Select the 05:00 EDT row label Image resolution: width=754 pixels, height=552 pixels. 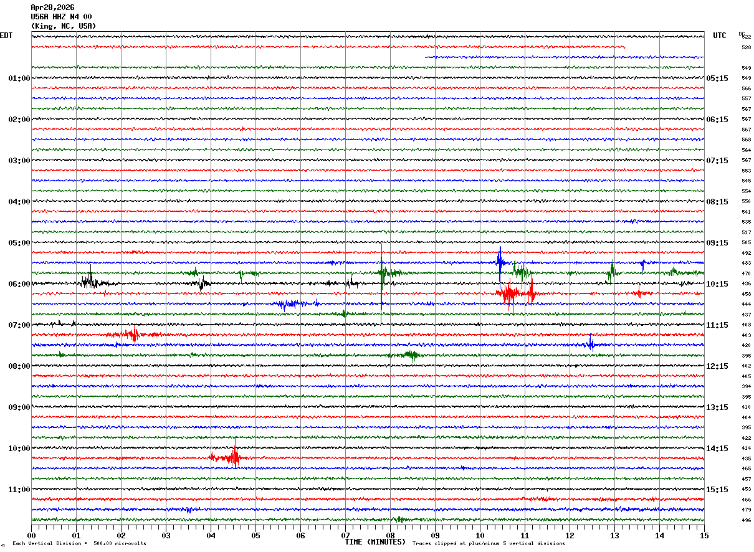(19, 243)
